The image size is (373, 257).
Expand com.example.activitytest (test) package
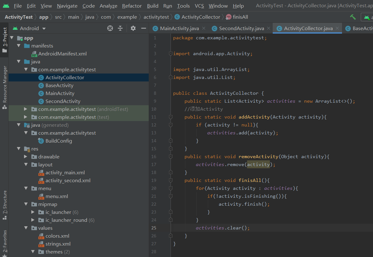point(25,117)
